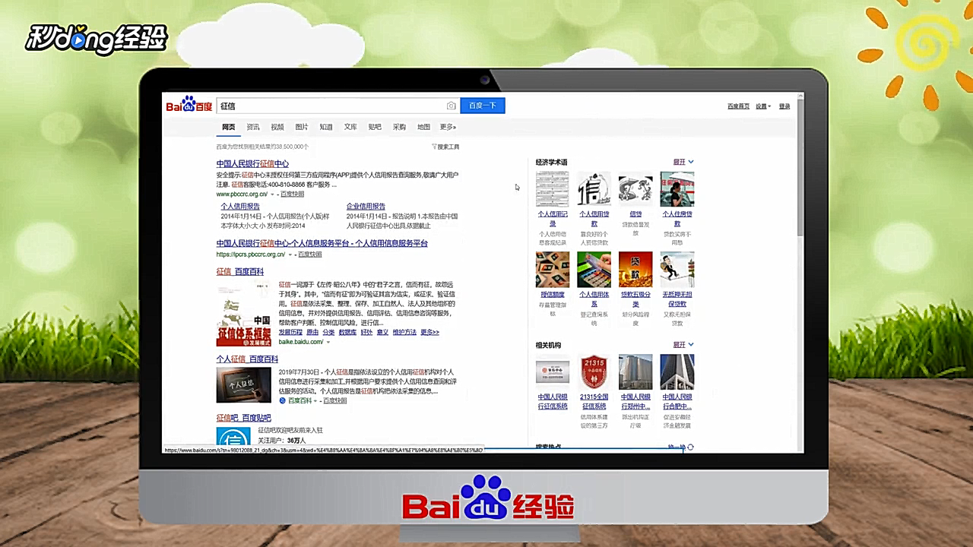Open the 个人信用体系 link

click(594, 299)
